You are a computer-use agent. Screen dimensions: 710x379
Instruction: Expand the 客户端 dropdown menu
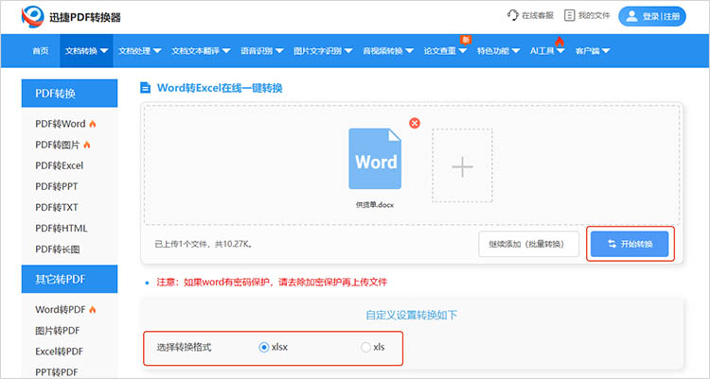593,51
